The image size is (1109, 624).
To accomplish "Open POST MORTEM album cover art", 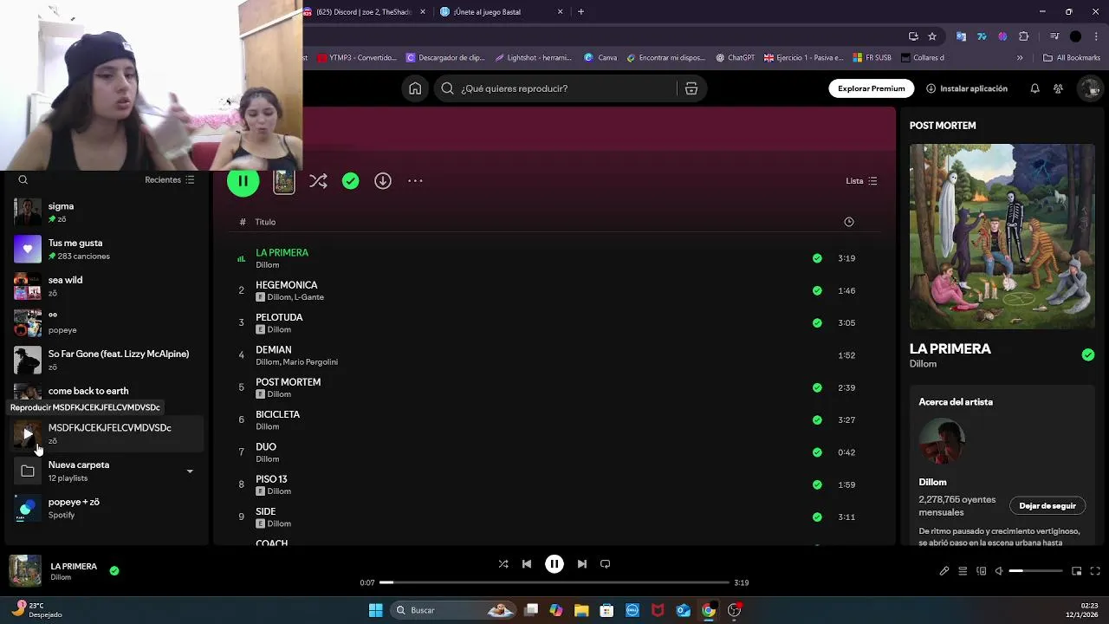I will (1002, 236).
